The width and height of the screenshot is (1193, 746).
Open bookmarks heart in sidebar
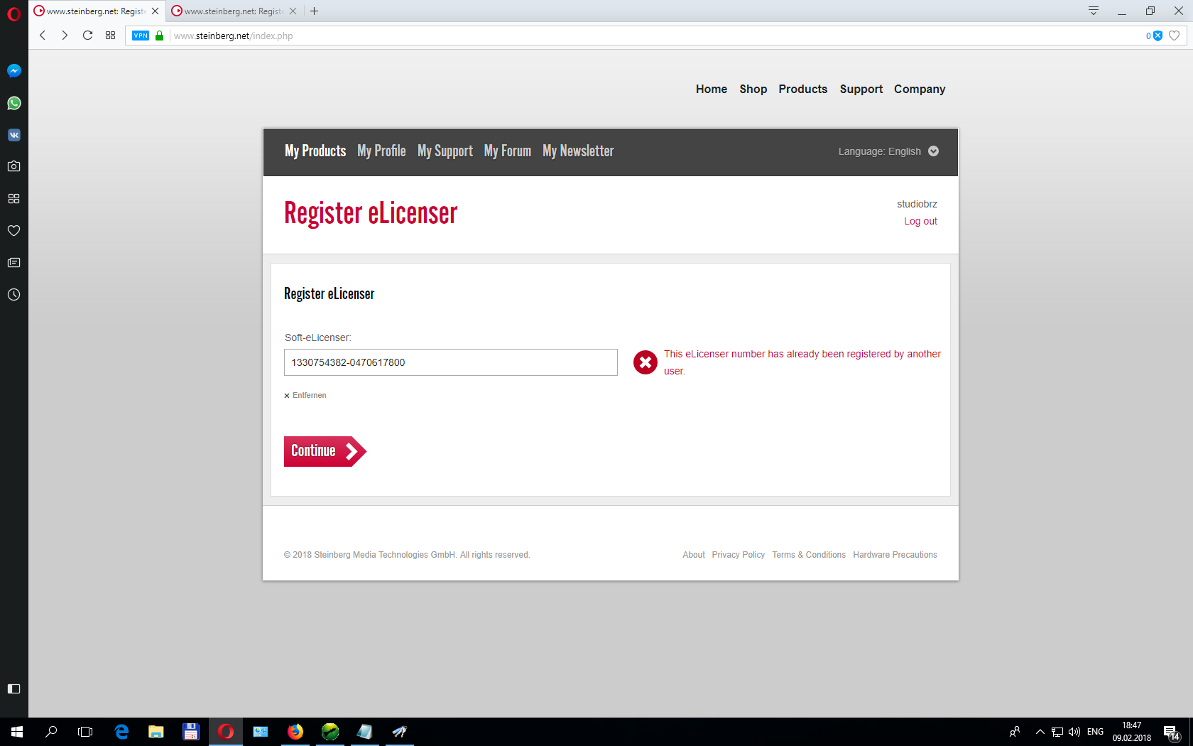(13, 230)
